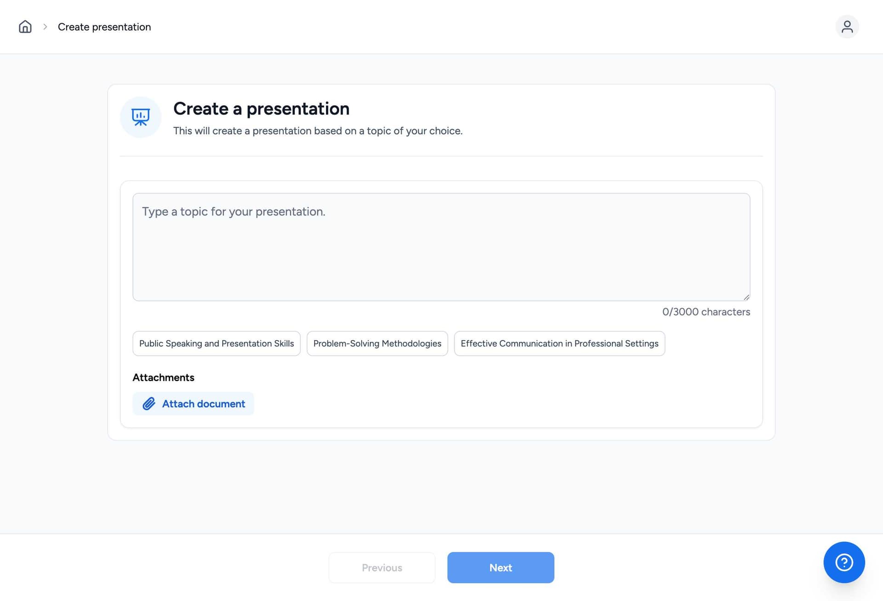Click the paperclip attachment icon
Viewport: 883px width, 601px height.
point(149,404)
